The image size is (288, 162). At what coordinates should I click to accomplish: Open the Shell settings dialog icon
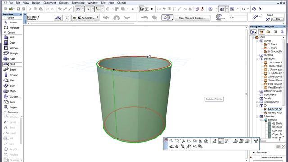pos(58,18)
